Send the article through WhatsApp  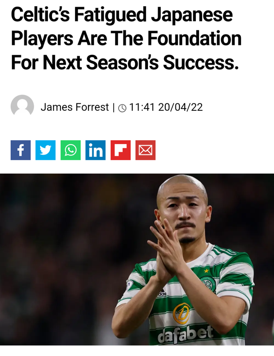(x=71, y=150)
